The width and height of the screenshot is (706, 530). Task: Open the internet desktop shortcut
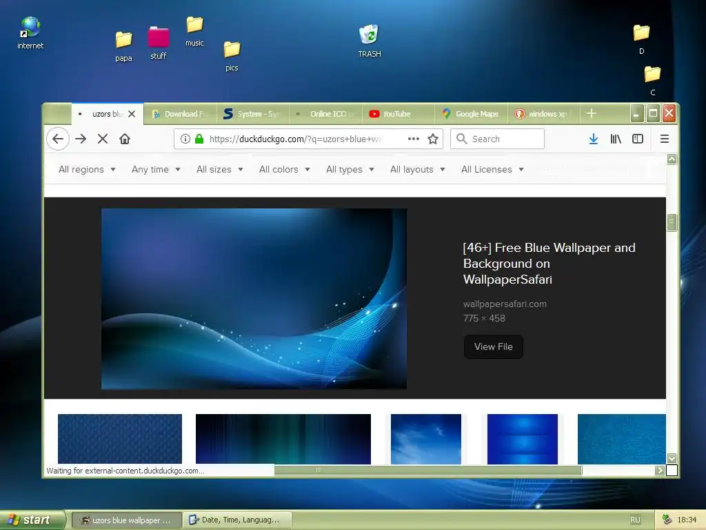tap(30, 32)
